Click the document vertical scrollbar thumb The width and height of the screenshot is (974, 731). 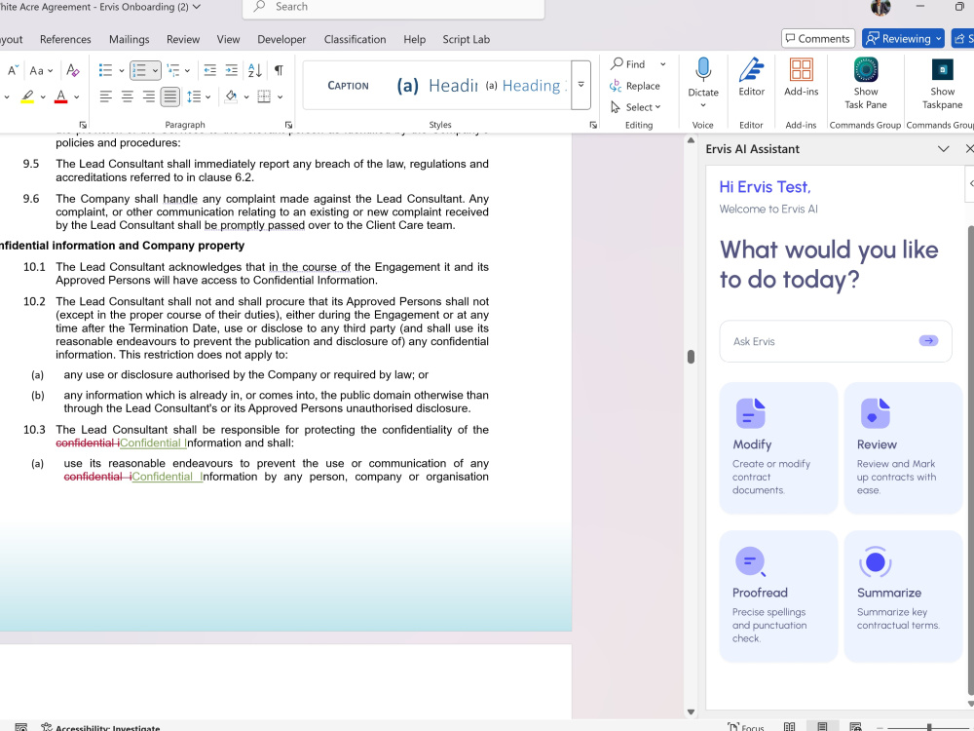tap(691, 356)
